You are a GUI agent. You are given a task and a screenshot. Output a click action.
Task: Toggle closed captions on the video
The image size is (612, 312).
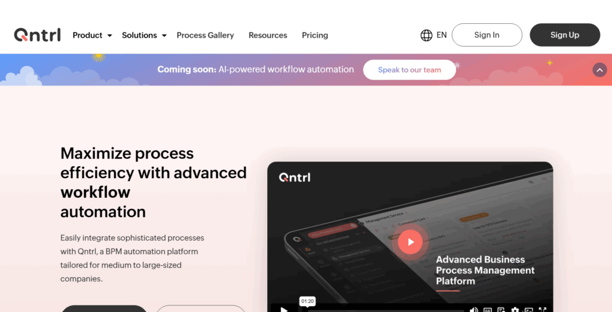pyautogui.click(x=488, y=310)
